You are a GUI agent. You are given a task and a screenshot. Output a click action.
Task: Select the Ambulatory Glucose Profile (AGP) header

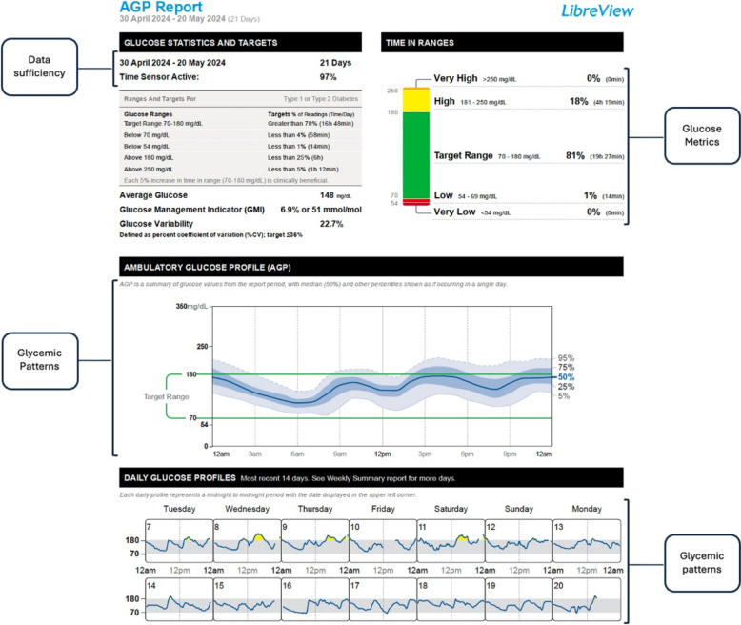[x=370, y=267]
